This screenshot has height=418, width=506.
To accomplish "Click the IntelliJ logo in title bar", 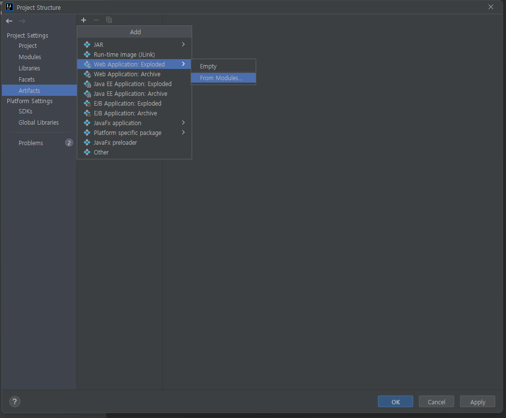I will click(9, 7).
